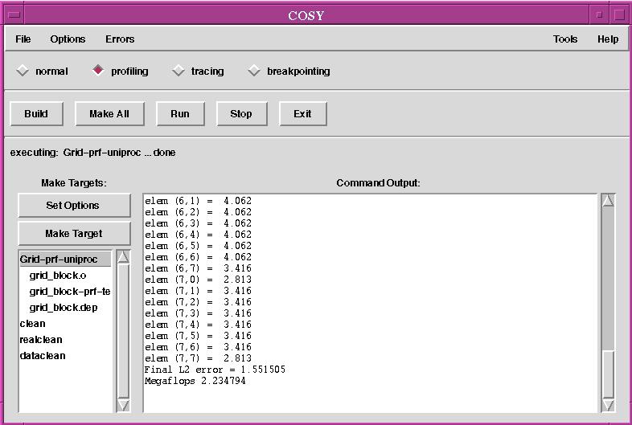Select the clean make target
632x425 pixels.
pyautogui.click(x=33, y=324)
